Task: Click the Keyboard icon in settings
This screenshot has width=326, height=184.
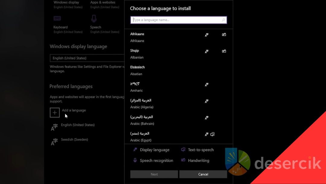Action: 57,19
